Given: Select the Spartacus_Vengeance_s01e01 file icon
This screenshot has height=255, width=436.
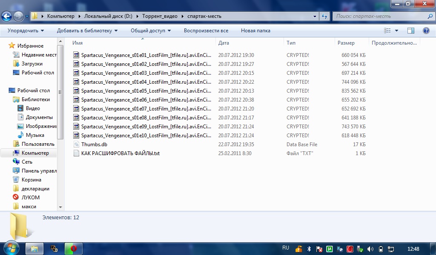Looking at the screenshot, I should (x=76, y=55).
